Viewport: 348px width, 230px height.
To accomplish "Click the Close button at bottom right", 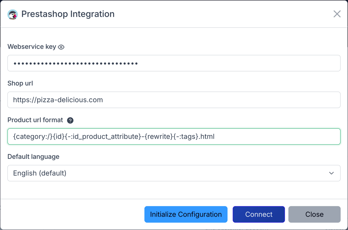I will coord(314,214).
